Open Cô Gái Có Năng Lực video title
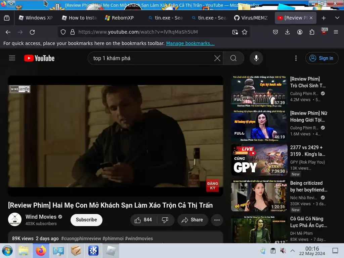The image size is (344, 258). (309, 222)
